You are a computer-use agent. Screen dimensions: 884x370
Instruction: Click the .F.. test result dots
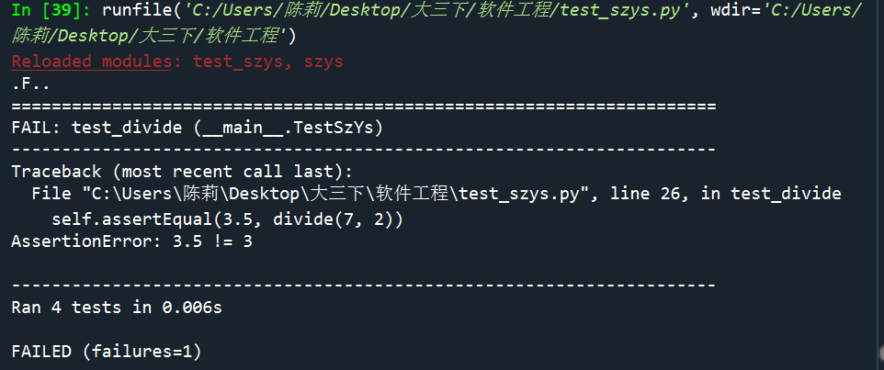pyautogui.click(x=30, y=84)
